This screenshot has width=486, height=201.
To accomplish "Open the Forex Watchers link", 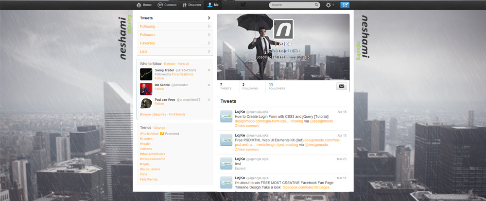I will [183, 75].
